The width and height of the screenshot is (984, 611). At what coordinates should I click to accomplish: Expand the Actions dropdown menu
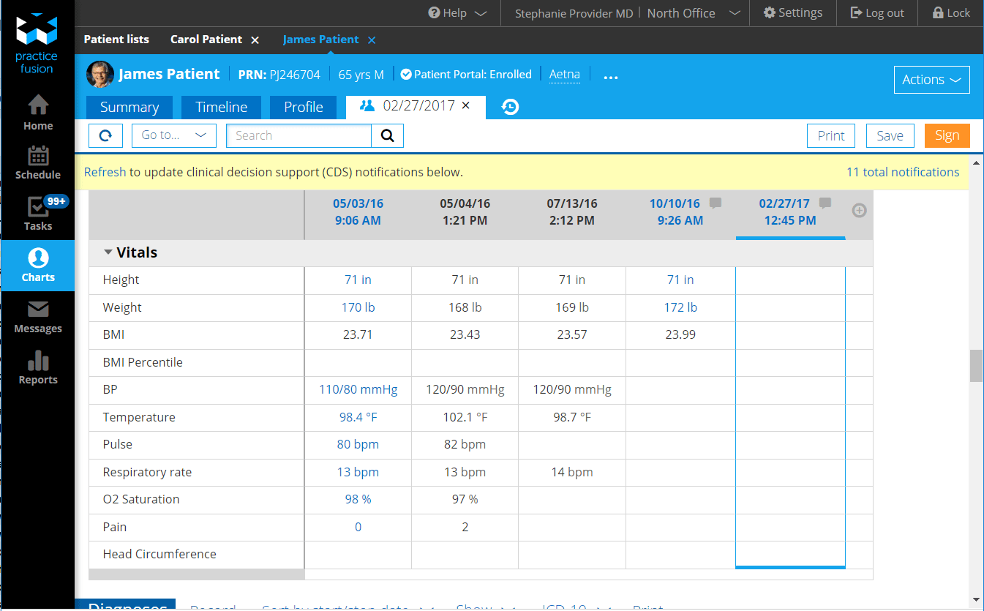coord(931,80)
